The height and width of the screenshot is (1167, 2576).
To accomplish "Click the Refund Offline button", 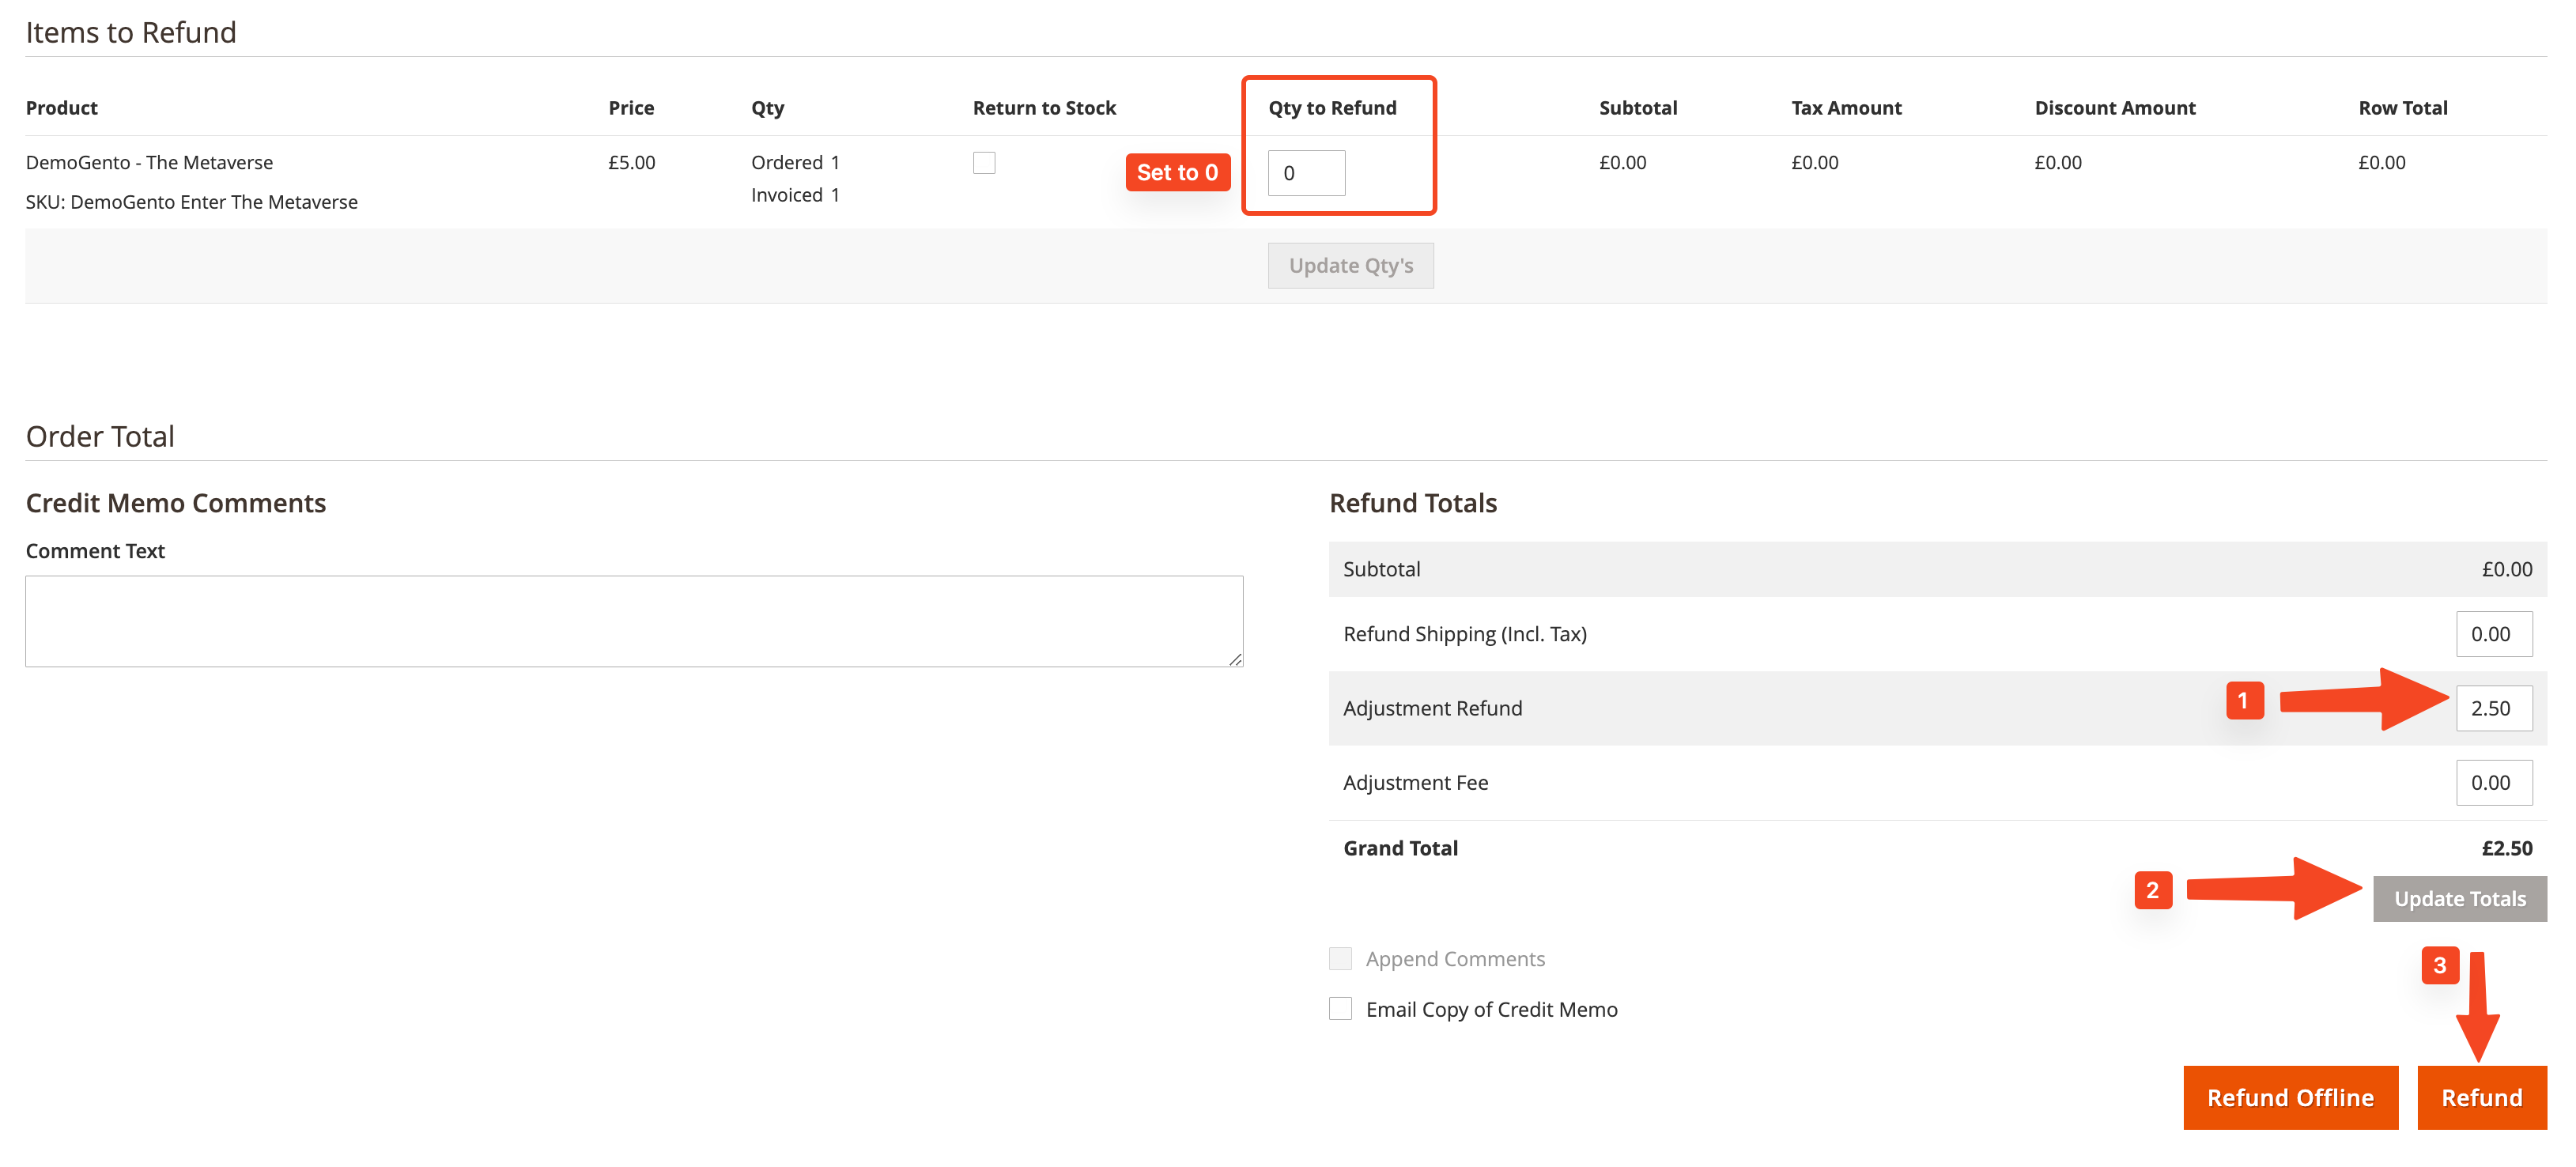I will [2290, 1097].
